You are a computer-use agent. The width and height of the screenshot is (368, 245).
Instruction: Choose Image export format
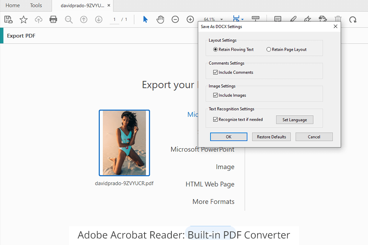coord(225,167)
